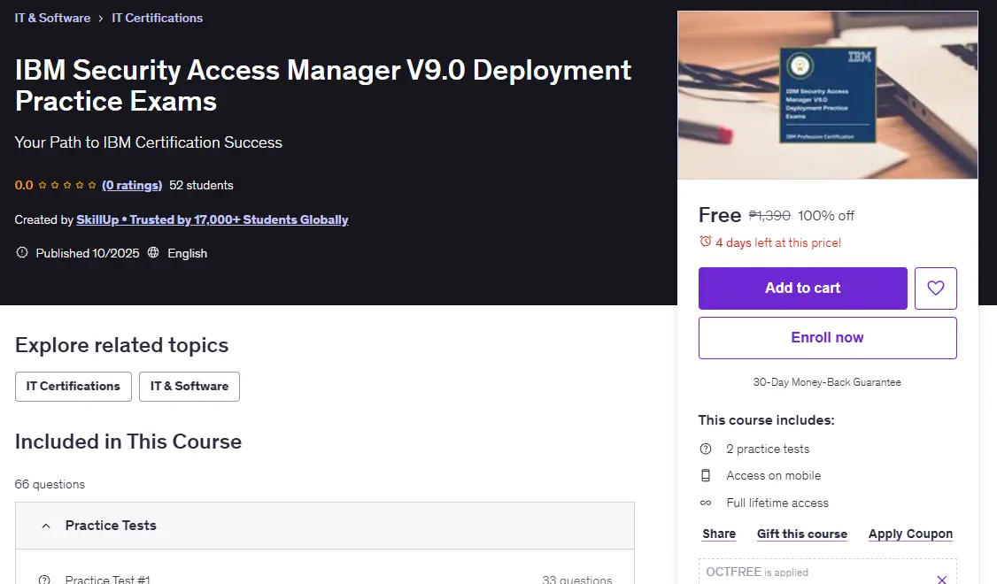This screenshot has height=584, width=997.
Task: Collapse the Practice Tests section chevron
Action: coord(46,526)
